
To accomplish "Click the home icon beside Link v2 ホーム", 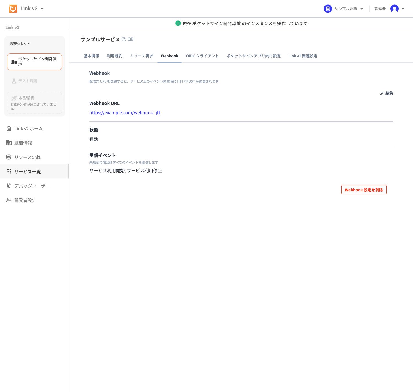I will [x=9, y=128].
